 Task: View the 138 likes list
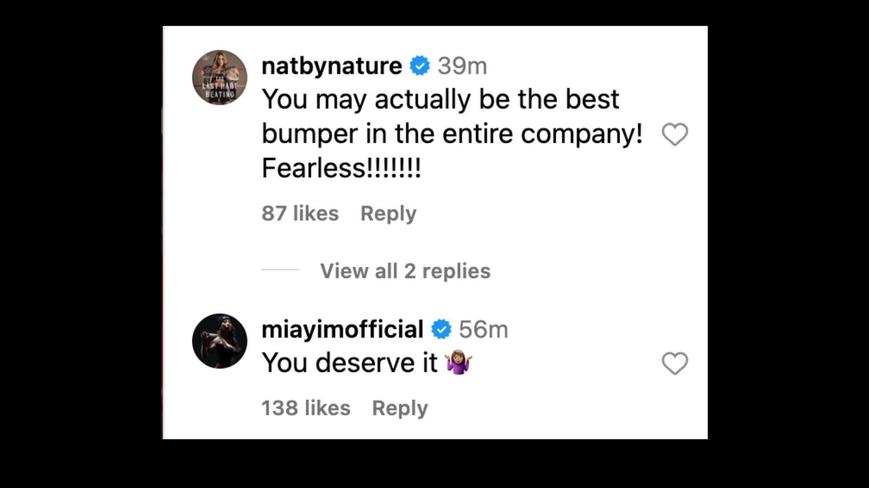coord(306,408)
